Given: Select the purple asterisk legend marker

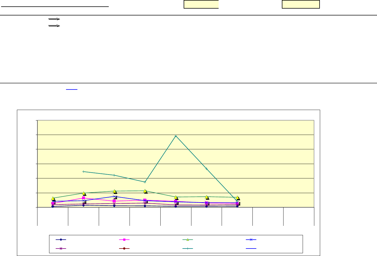Looking at the screenshot, I should tap(61, 249).
